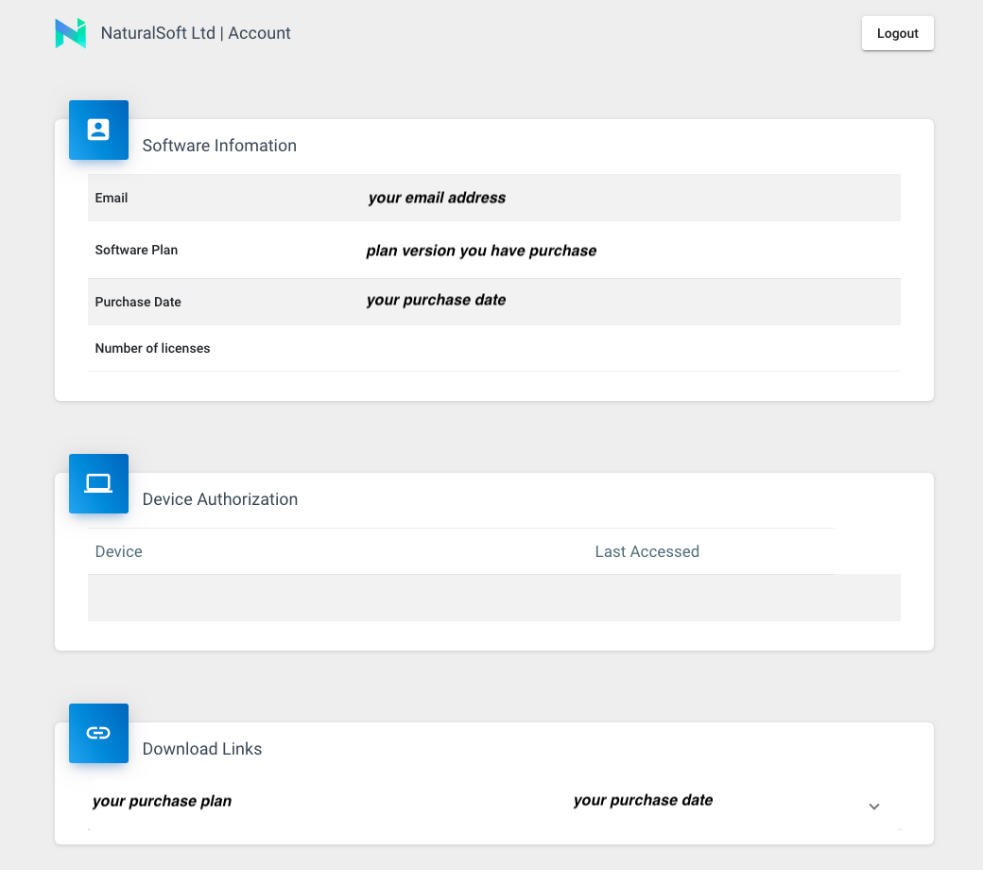Click the Download Links chain icon
This screenshot has height=870, width=983.
tap(98, 733)
